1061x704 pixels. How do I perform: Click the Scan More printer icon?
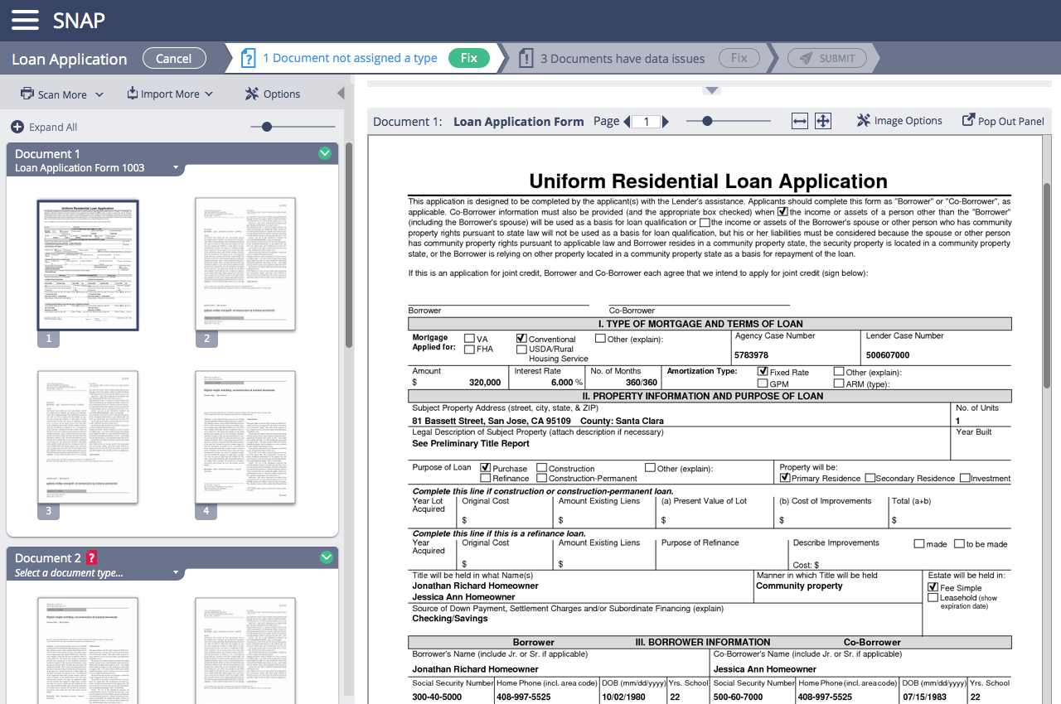[27, 94]
